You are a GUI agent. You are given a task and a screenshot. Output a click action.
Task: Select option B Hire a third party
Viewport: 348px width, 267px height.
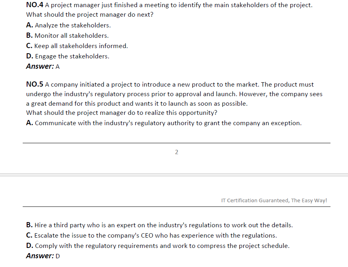159,225
